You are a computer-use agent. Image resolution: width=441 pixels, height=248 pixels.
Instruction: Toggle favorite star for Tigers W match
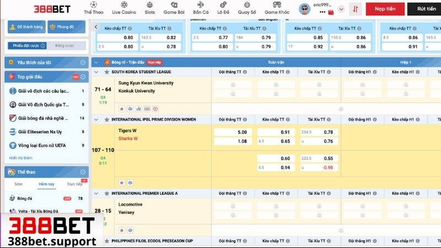click(x=122, y=182)
